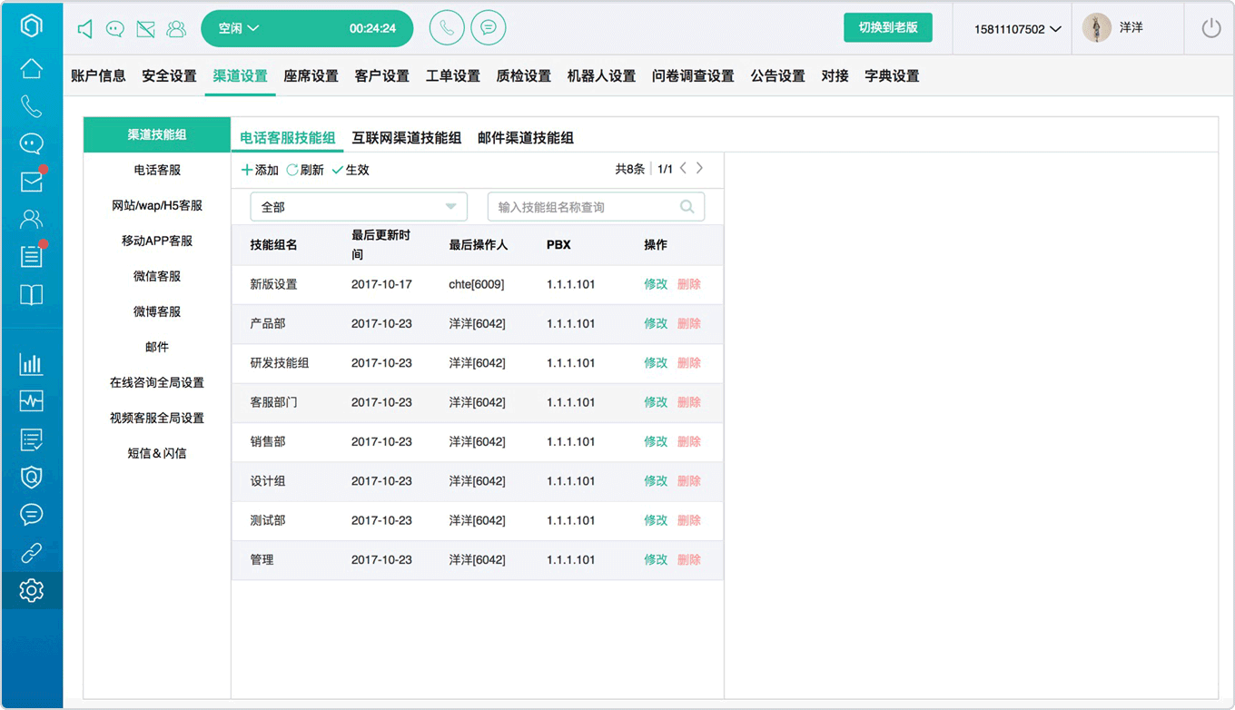Switch to the 互联网渠道技能组 tab
1235x710 pixels.
tap(407, 138)
